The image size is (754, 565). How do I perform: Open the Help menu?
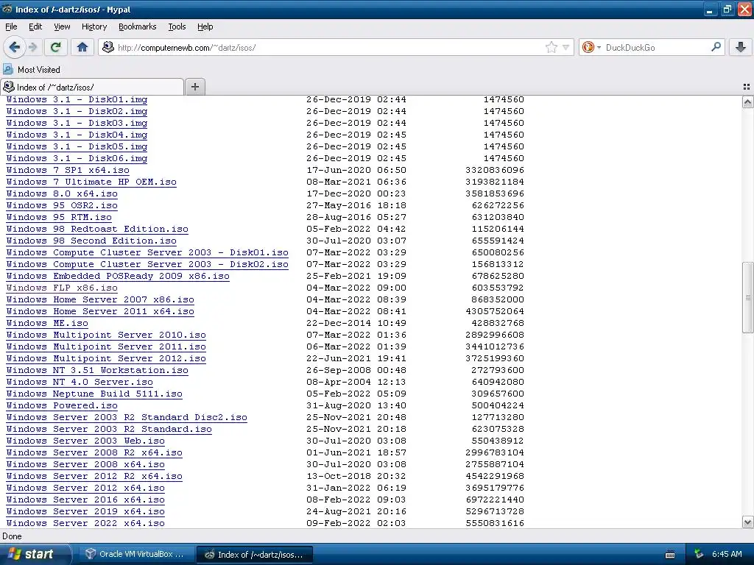click(205, 26)
